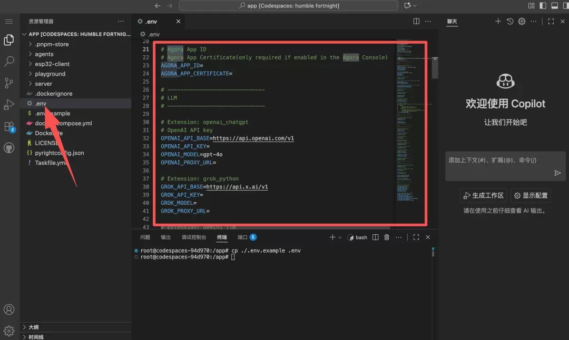Open the Search view in activity bar

9,61
